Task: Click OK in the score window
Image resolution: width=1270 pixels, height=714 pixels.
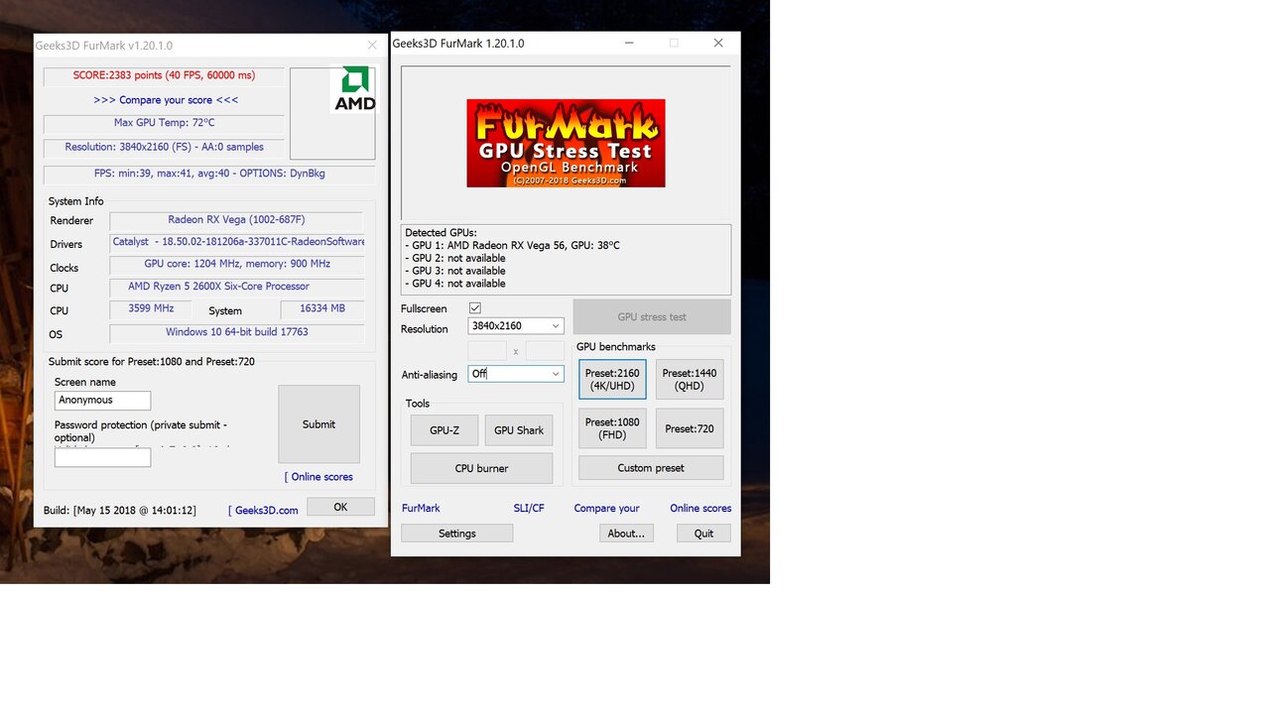Action: tap(340, 507)
